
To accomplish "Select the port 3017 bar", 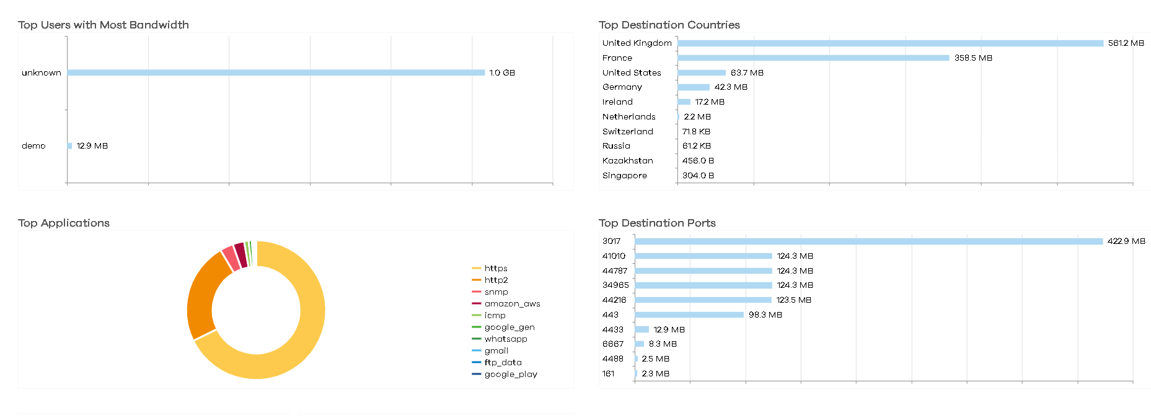I will click(868, 241).
